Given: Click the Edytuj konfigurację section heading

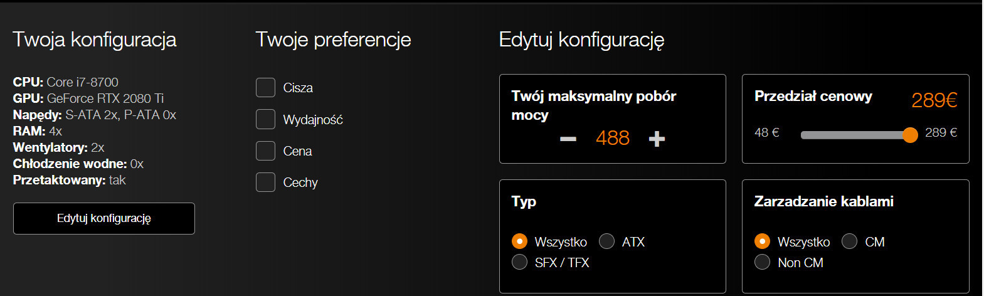Looking at the screenshot, I should (581, 40).
